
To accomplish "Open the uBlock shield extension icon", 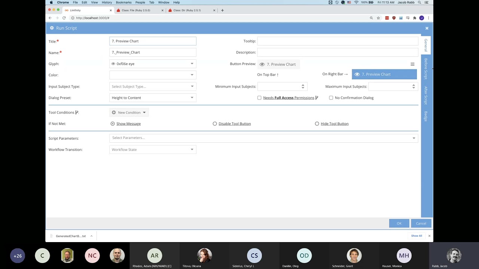I will click(394, 18).
